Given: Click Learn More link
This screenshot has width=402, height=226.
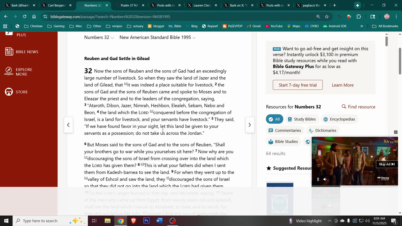Looking at the screenshot, I should point(343,85).
